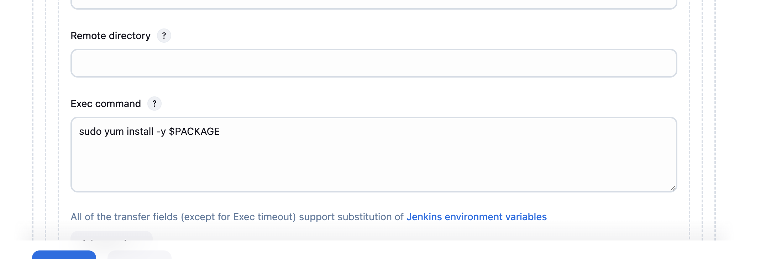The image size is (771, 259).
Task: Open the Jenkins environment variables link
Action: 476,217
